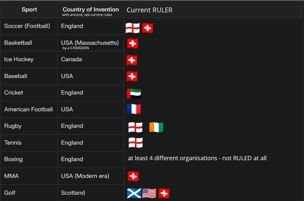Click the England flag in the Soccer row
Image resolution: width=304 pixels, height=201 pixels.
(133, 28)
